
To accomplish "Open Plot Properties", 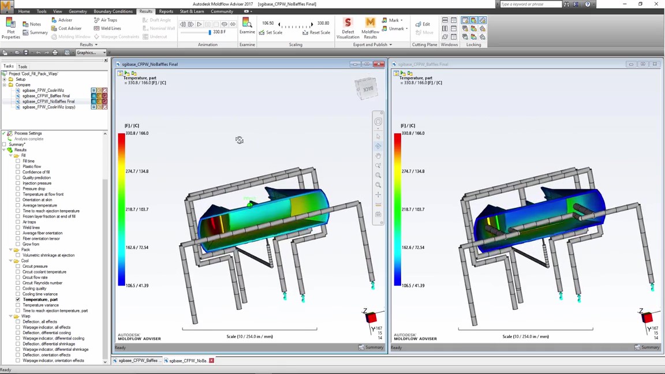I will coord(10,28).
